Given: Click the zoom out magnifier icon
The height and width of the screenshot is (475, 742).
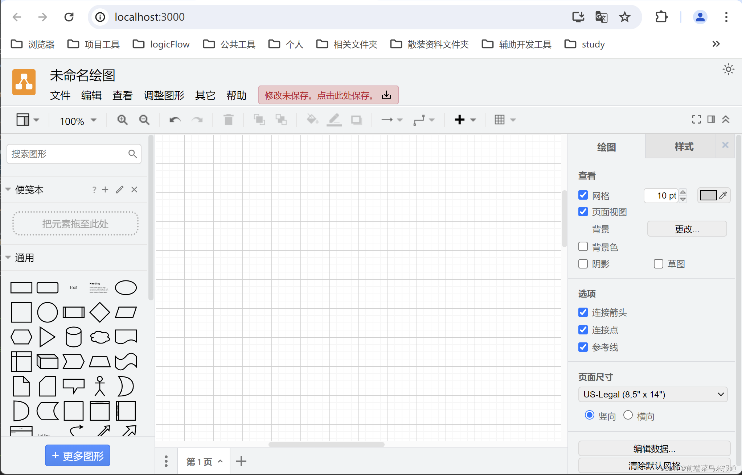Looking at the screenshot, I should coord(144,120).
